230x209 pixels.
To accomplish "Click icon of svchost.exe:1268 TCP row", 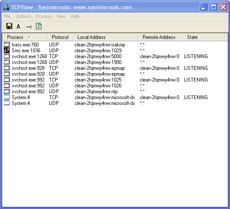I will click(7, 56).
